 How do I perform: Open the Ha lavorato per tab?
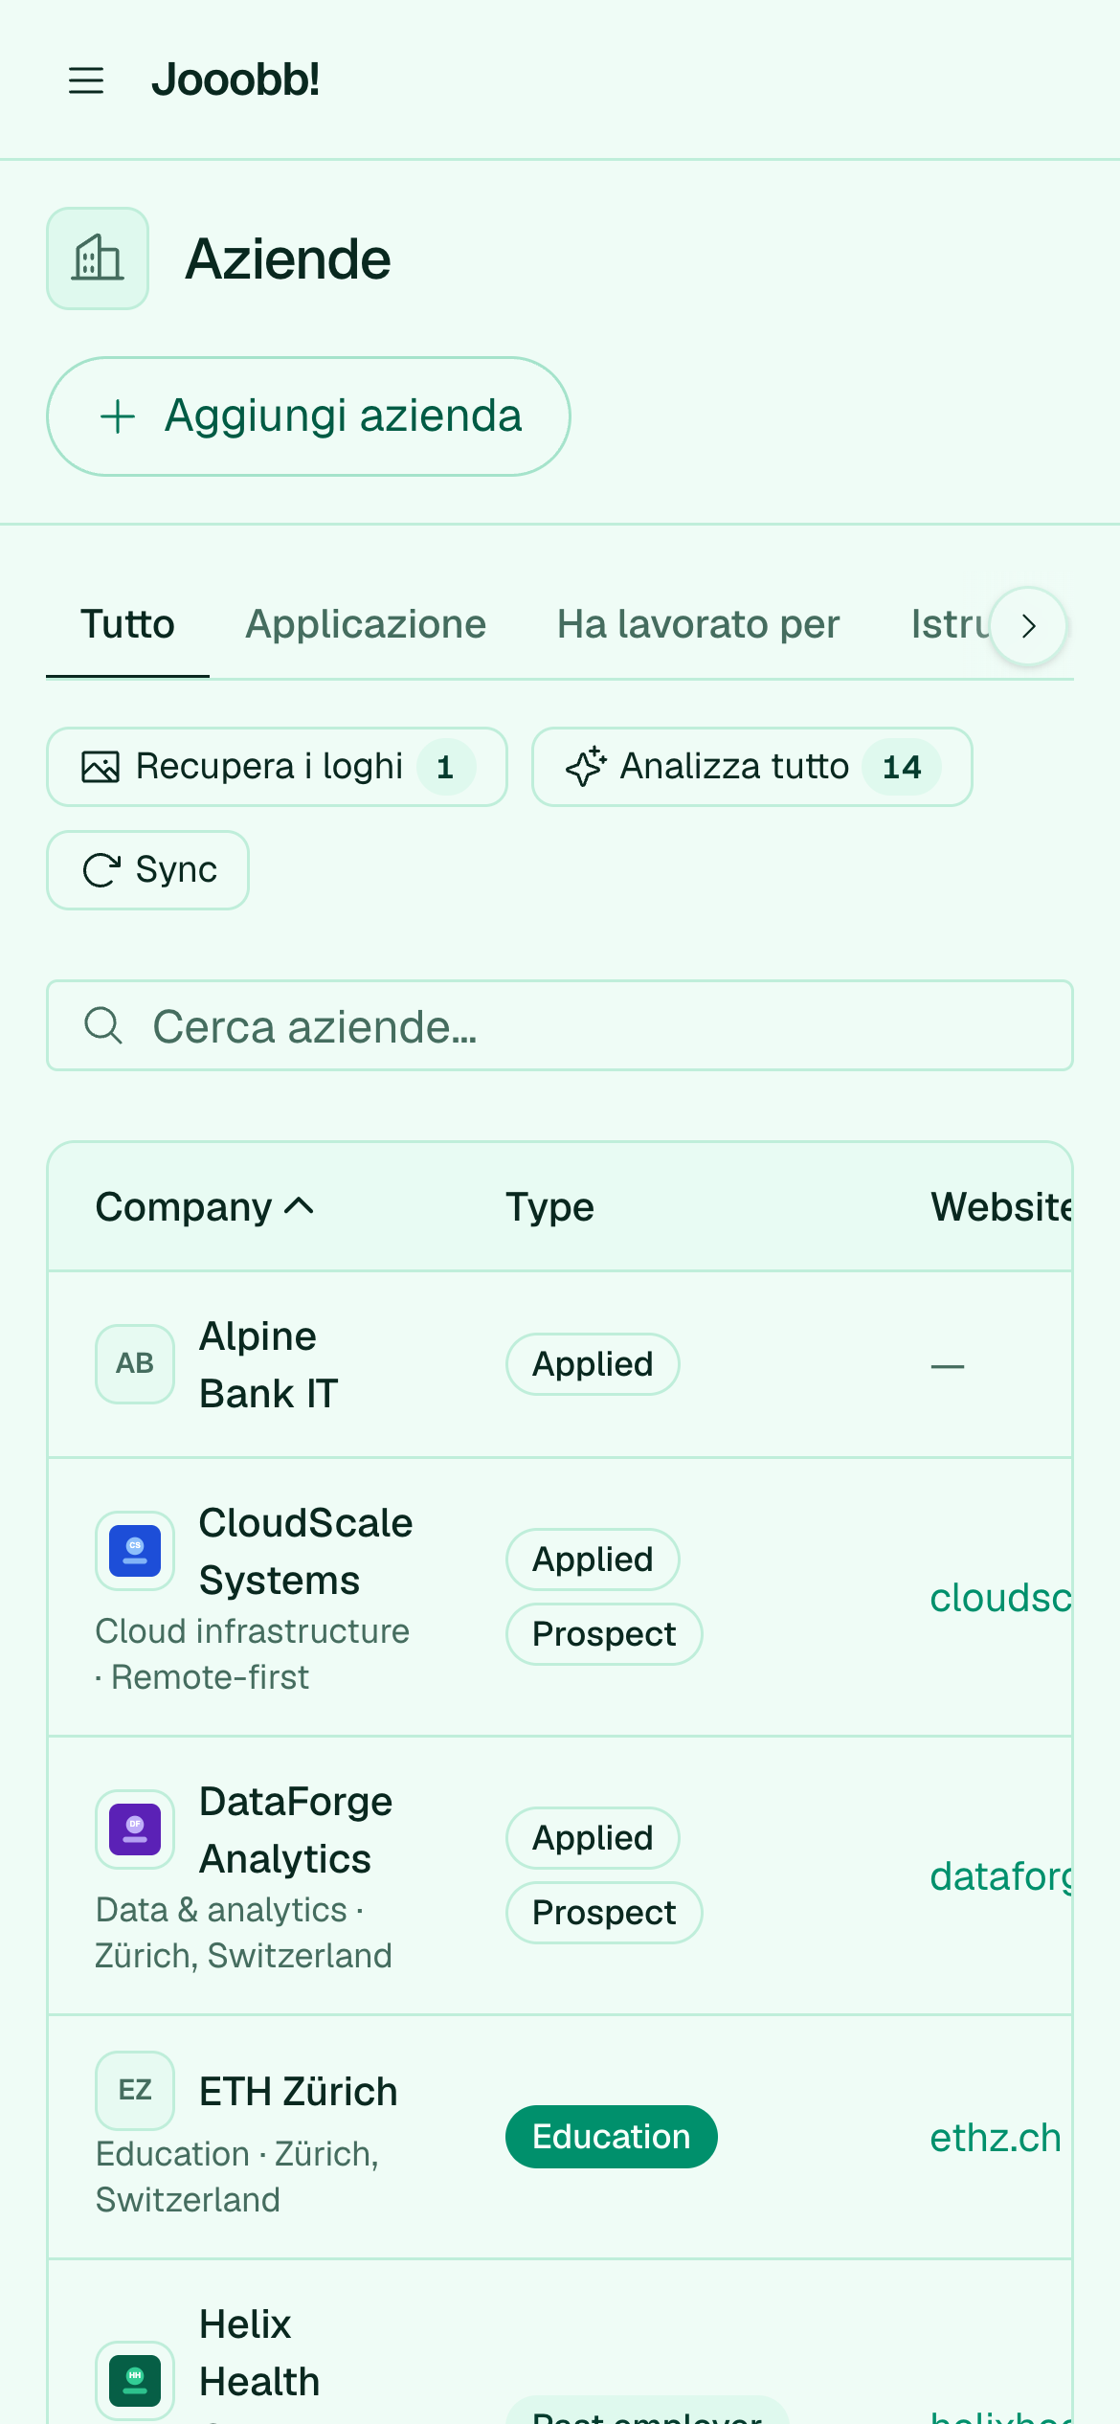tap(699, 624)
